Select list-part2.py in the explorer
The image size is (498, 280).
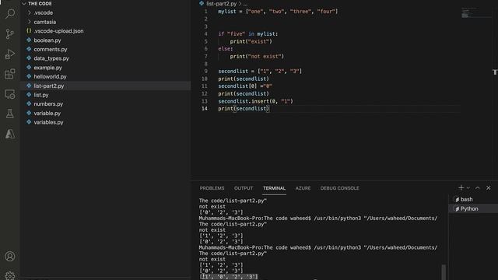point(106,86)
